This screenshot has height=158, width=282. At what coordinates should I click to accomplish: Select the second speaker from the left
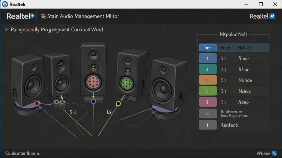coord(57,75)
